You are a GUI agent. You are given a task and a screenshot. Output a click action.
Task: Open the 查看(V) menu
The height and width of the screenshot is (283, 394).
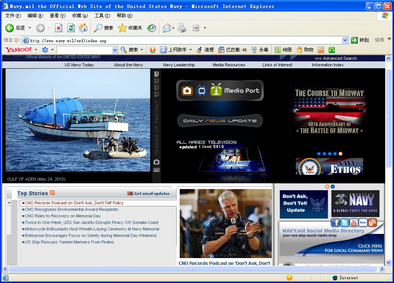coord(58,16)
